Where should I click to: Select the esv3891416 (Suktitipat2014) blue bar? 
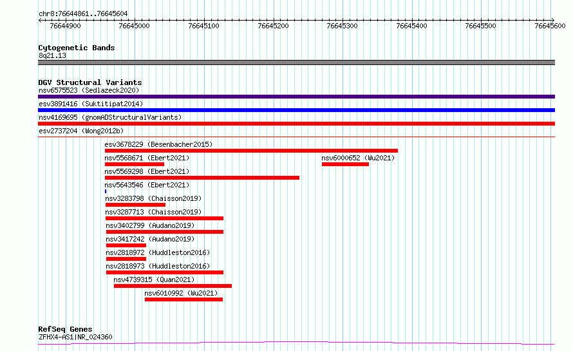click(296, 110)
